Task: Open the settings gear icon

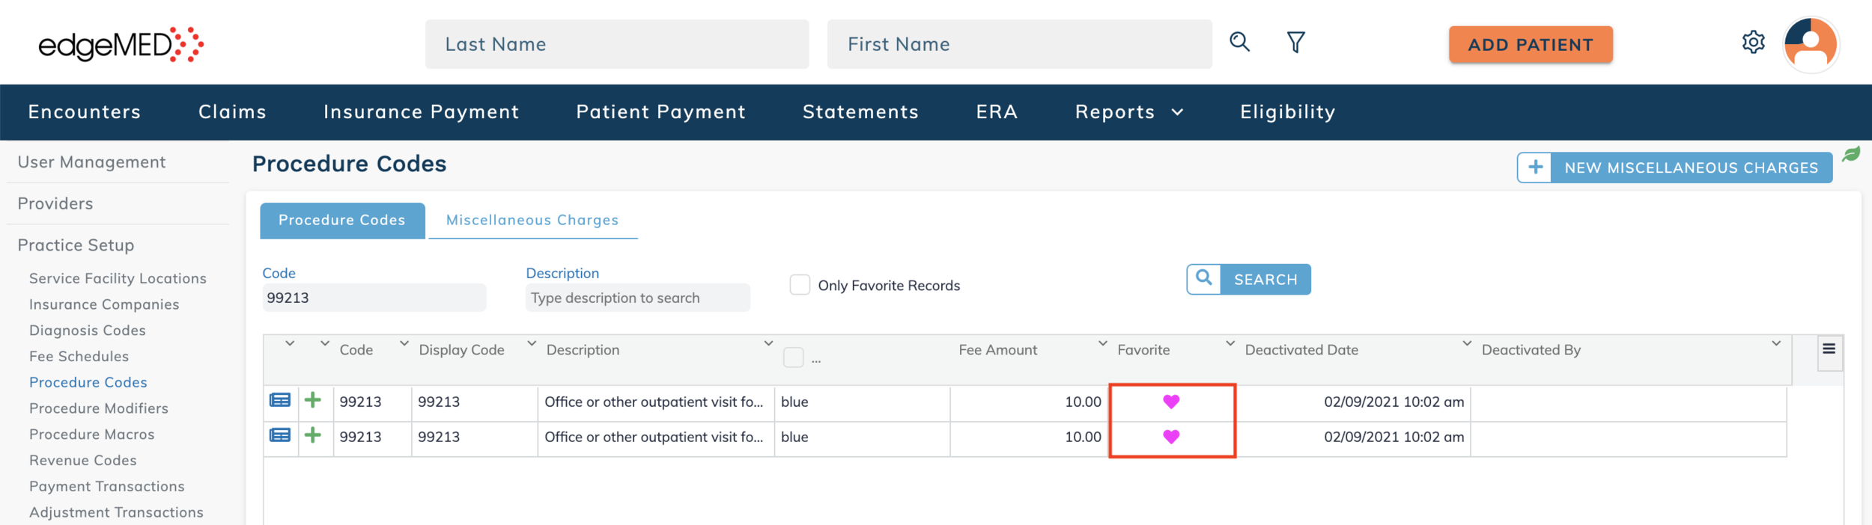Action: [x=1753, y=42]
